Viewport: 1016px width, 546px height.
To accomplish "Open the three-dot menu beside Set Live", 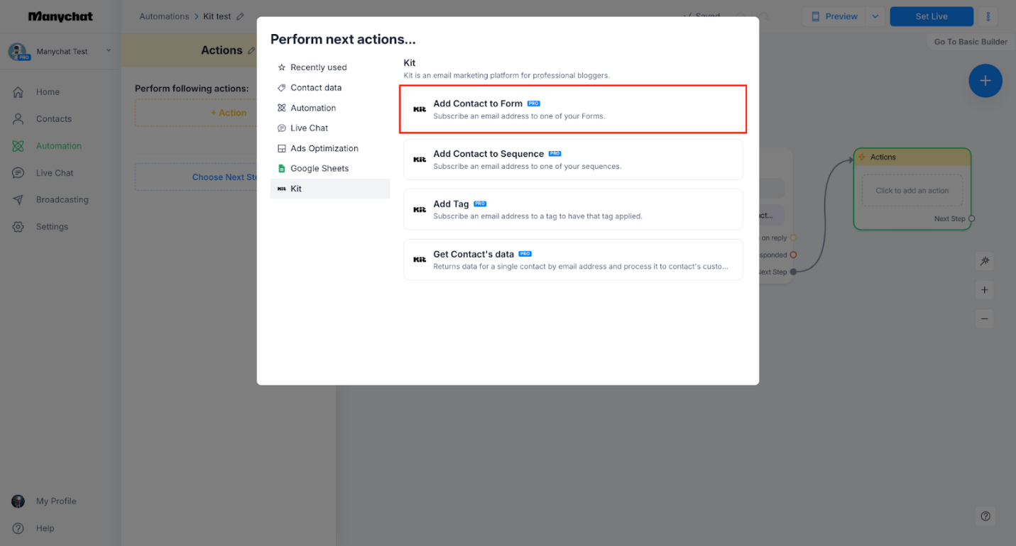I will pyautogui.click(x=988, y=16).
